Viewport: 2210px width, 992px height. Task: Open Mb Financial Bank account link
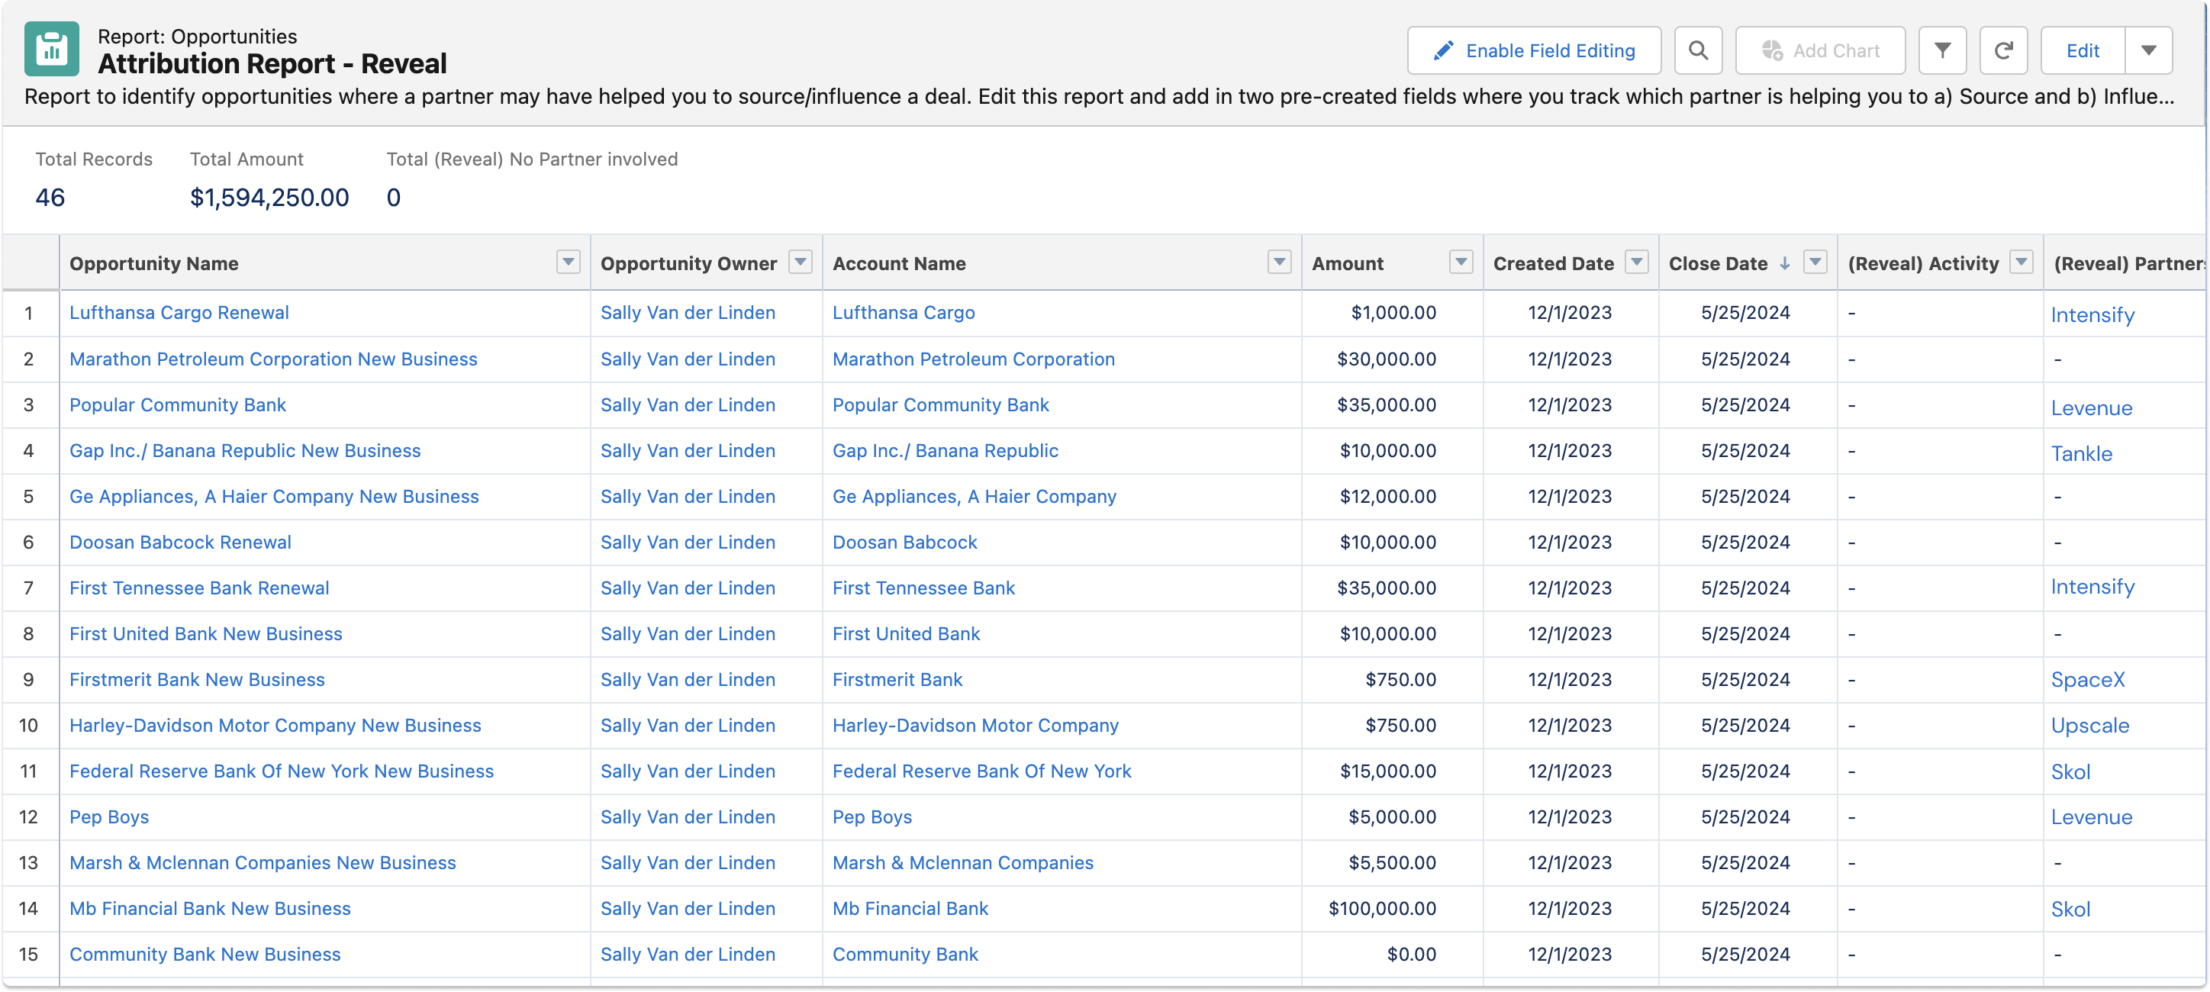click(x=910, y=908)
